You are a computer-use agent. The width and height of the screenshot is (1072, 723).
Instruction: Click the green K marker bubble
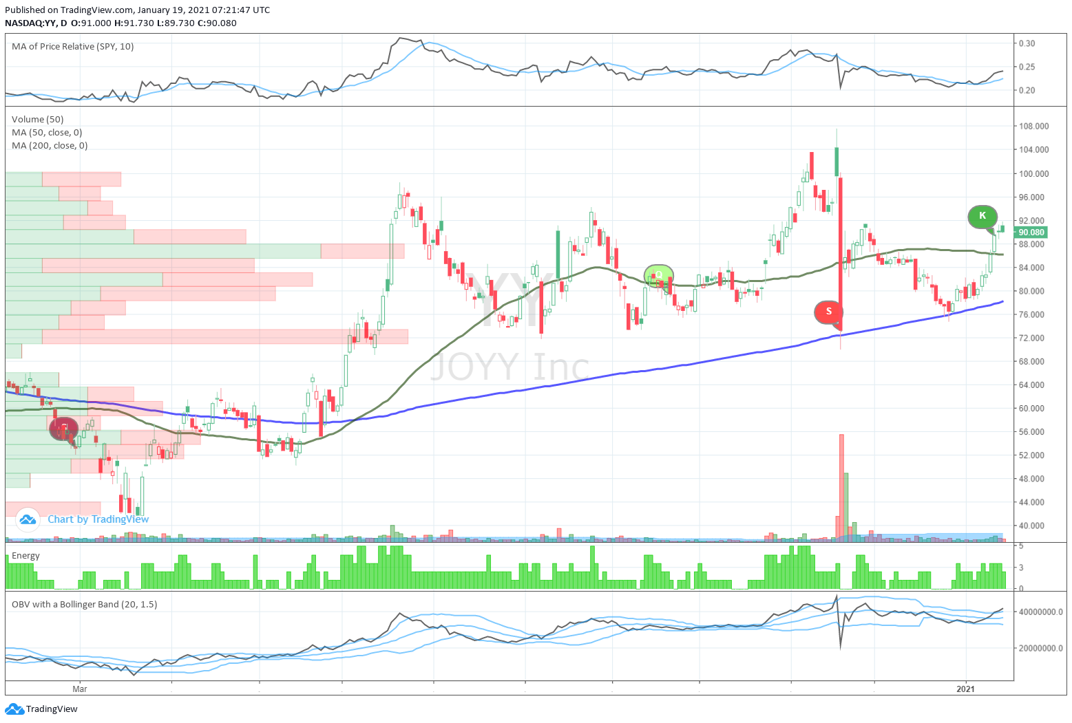tap(982, 216)
